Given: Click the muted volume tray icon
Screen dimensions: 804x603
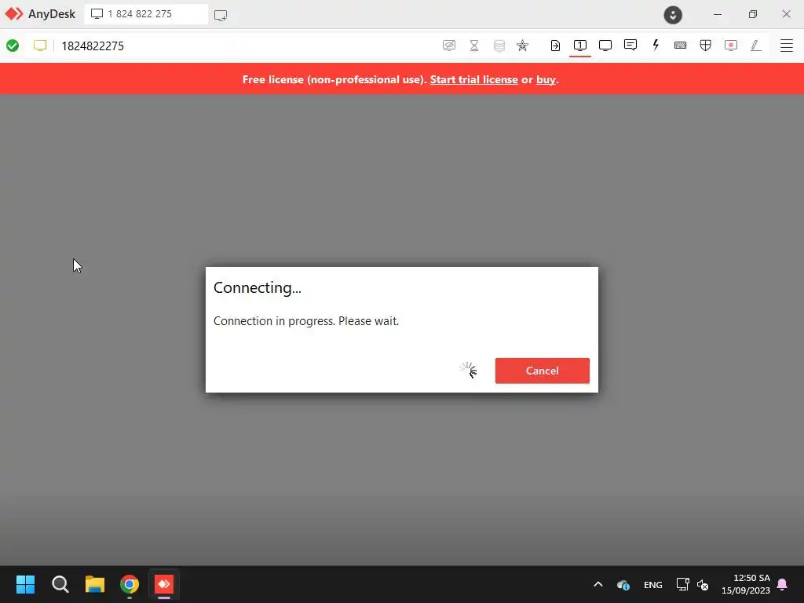Looking at the screenshot, I should pyautogui.click(x=703, y=584).
